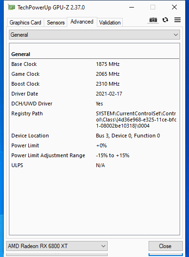189x257 pixels.
Task: Select the Base Clock label
Action: click(24, 64)
